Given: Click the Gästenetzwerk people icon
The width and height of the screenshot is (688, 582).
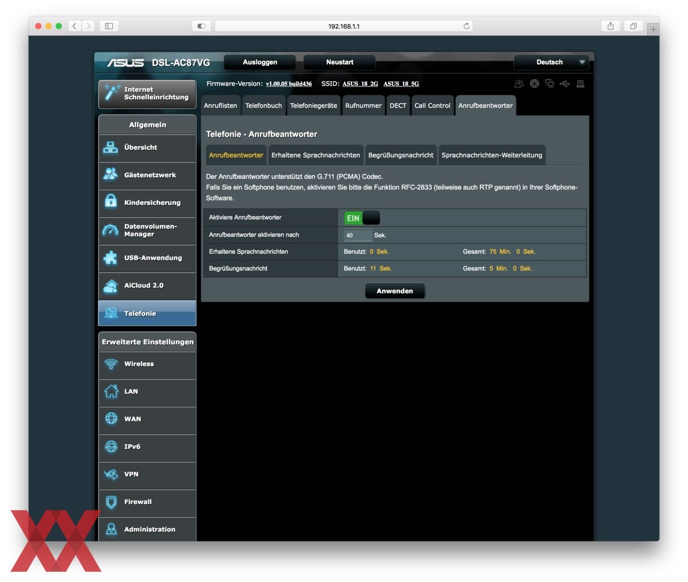Looking at the screenshot, I should (x=110, y=175).
